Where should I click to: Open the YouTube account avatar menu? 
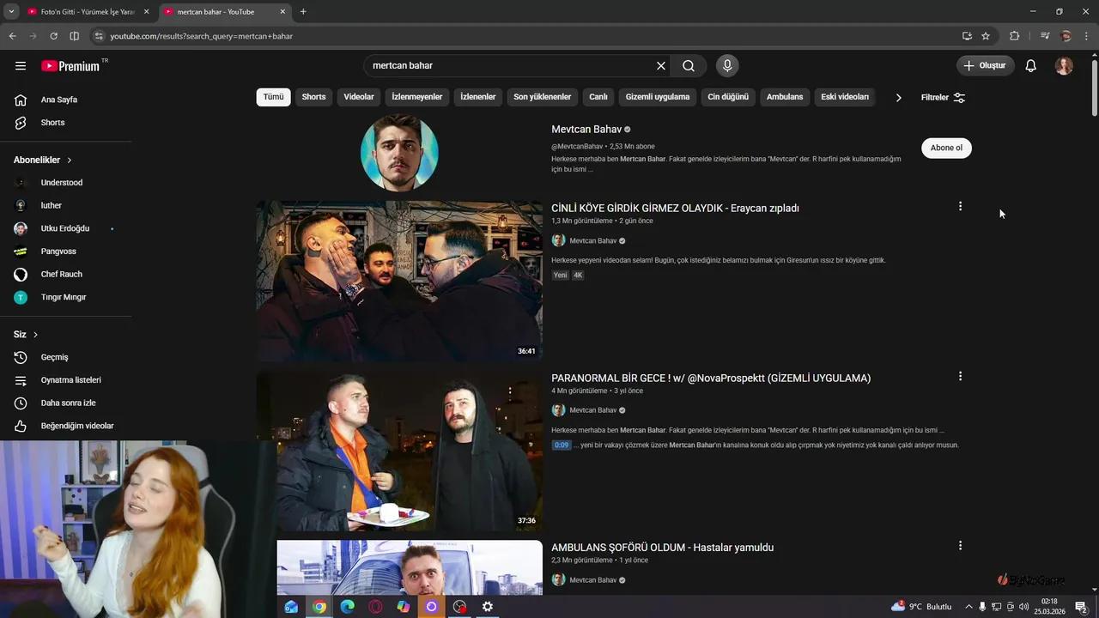pos(1064,66)
